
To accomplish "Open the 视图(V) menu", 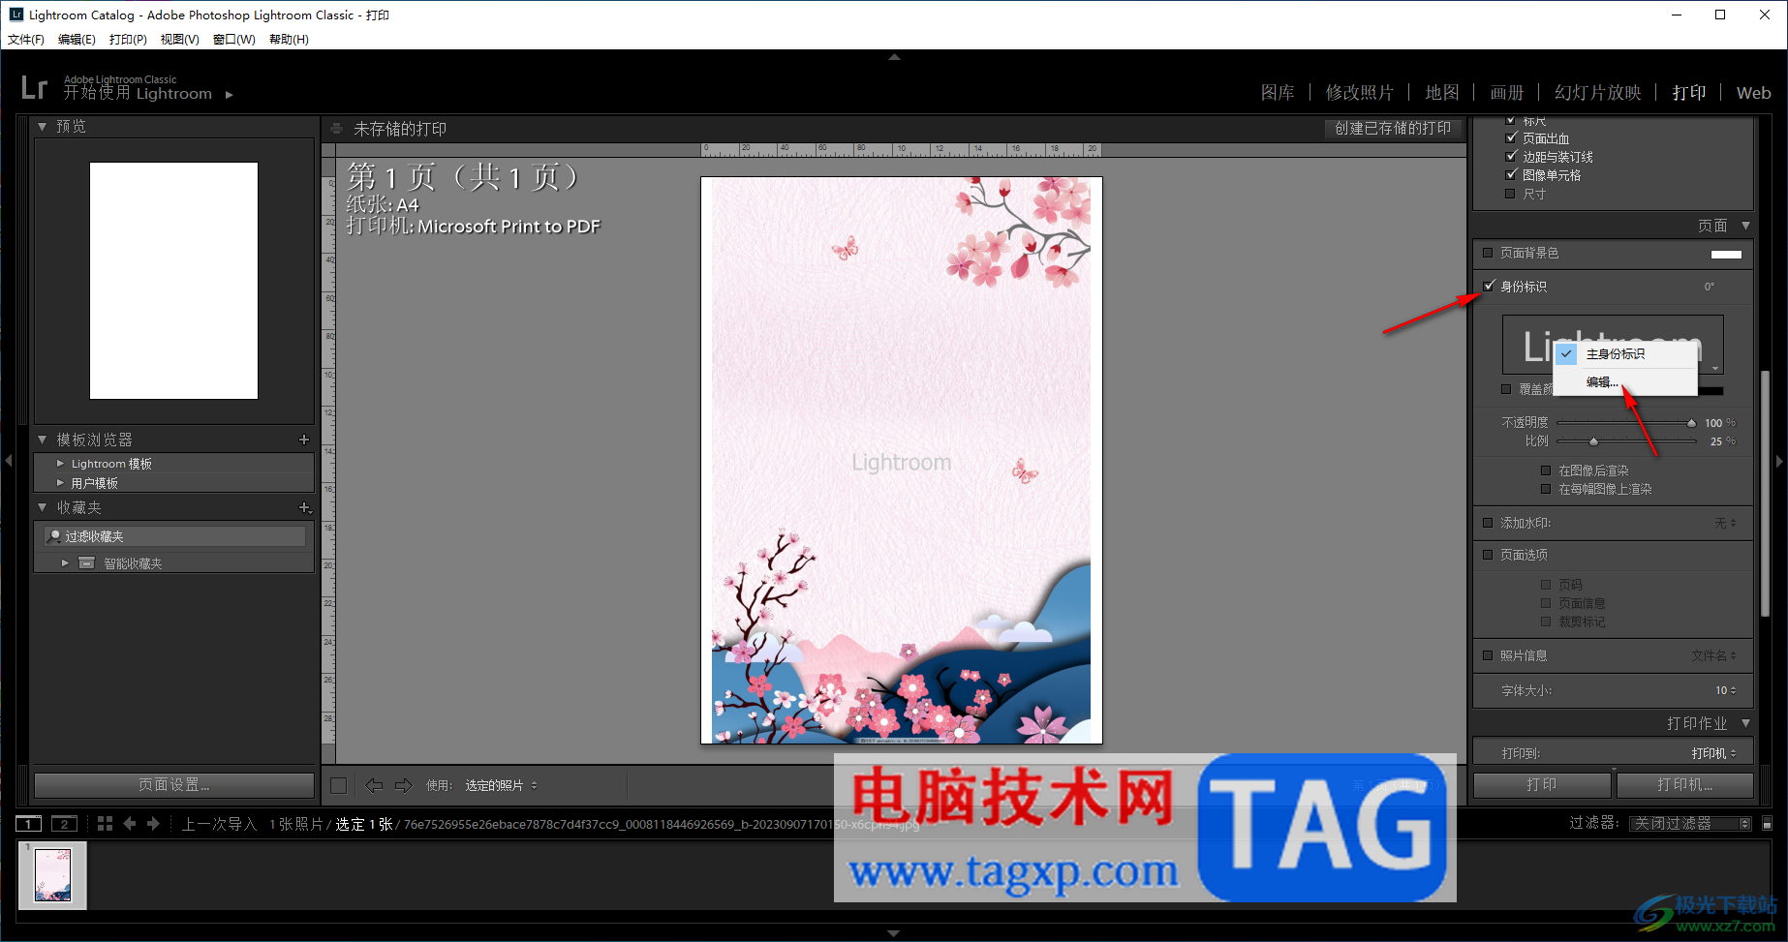I will tap(179, 40).
